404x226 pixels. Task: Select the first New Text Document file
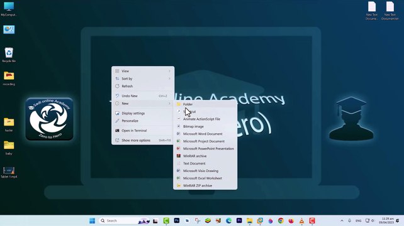[x=371, y=11]
